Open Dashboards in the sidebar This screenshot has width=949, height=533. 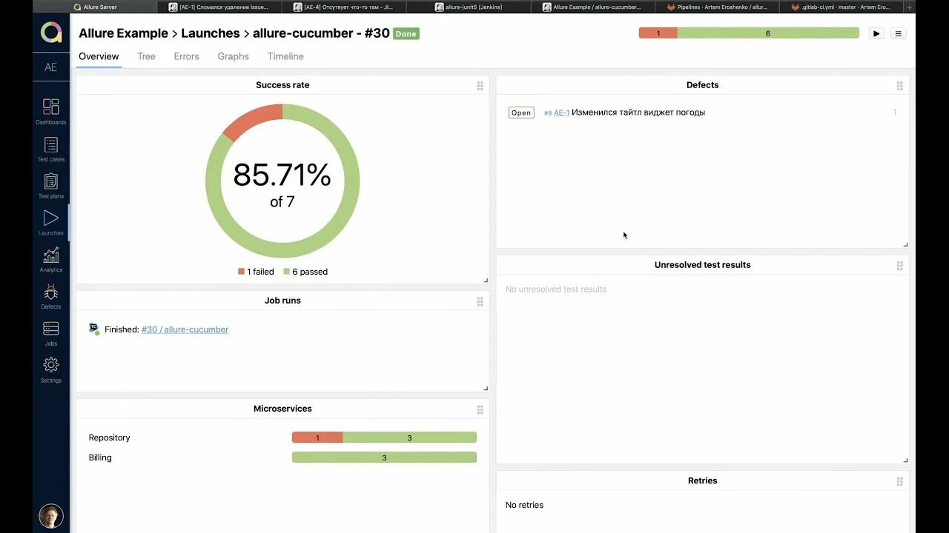click(x=51, y=112)
